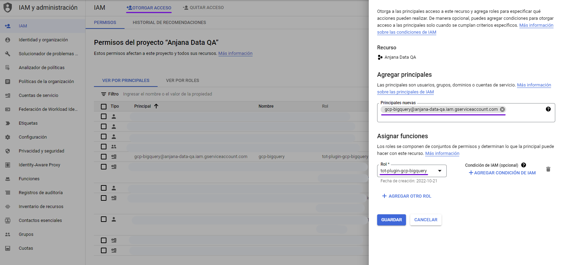Check the gcp-bigquery service account row checkbox
This screenshot has width=565, height=265.
pyautogui.click(x=104, y=157)
